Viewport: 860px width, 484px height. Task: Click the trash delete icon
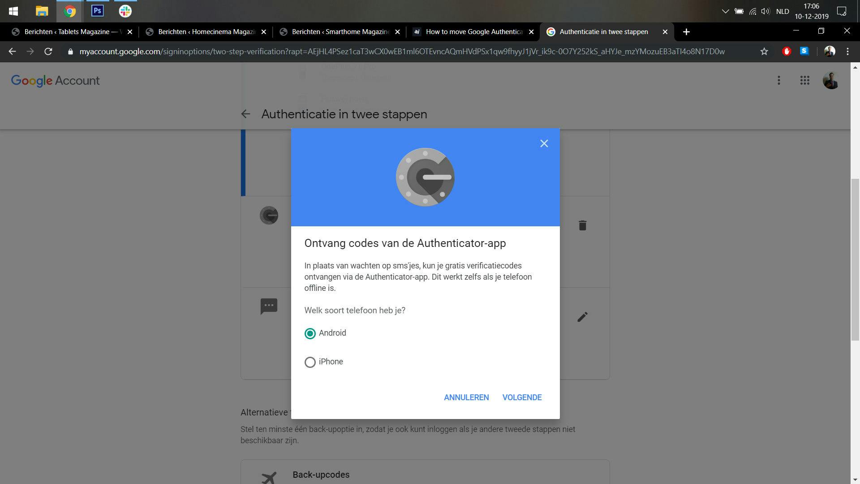pyautogui.click(x=582, y=225)
